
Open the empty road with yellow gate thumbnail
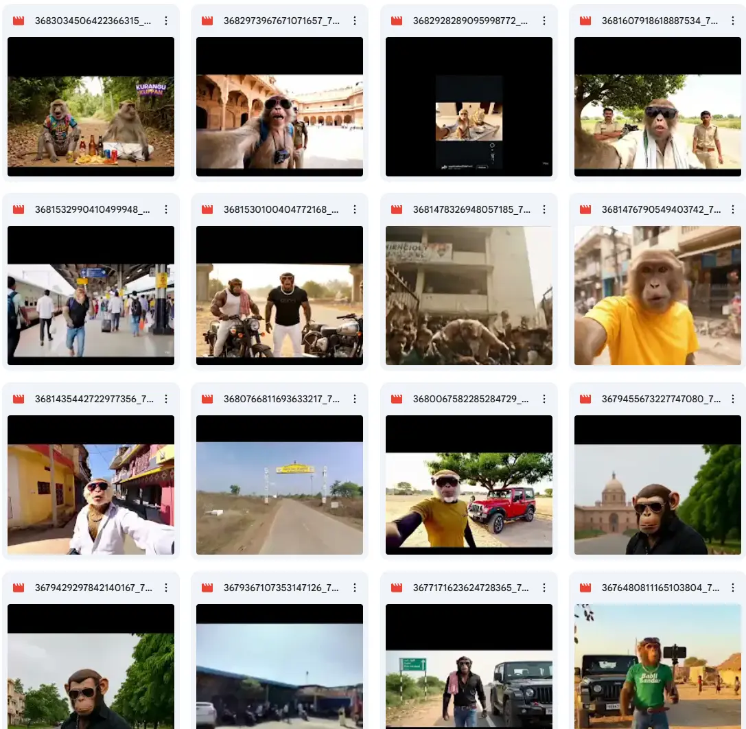[x=280, y=485]
